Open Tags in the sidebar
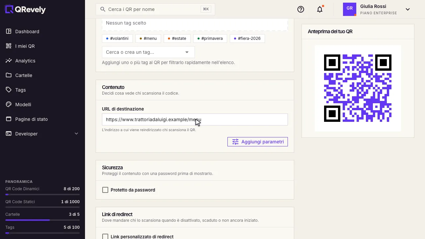This screenshot has height=239, width=425. pos(42,90)
